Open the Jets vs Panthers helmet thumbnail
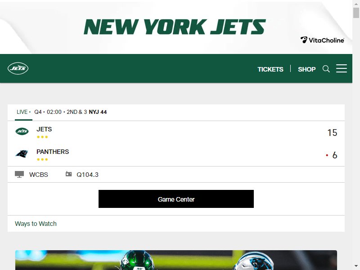The height and width of the screenshot is (270, 360). tap(176, 260)
